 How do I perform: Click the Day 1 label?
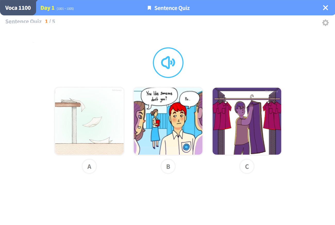click(47, 8)
